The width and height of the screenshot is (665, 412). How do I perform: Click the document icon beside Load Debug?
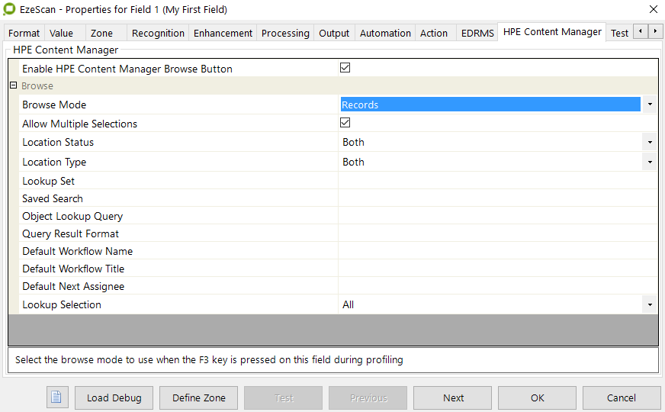tap(58, 398)
